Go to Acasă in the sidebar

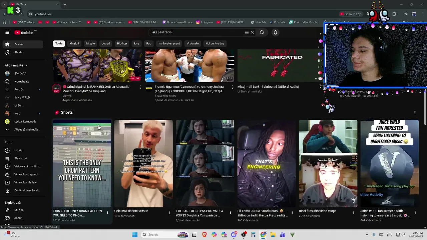23,44
